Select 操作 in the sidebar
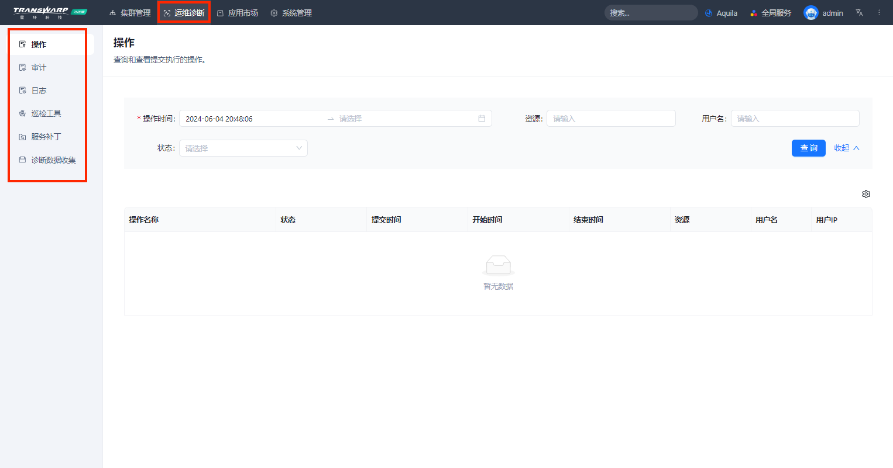This screenshot has height=468, width=893. (x=51, y=44)
